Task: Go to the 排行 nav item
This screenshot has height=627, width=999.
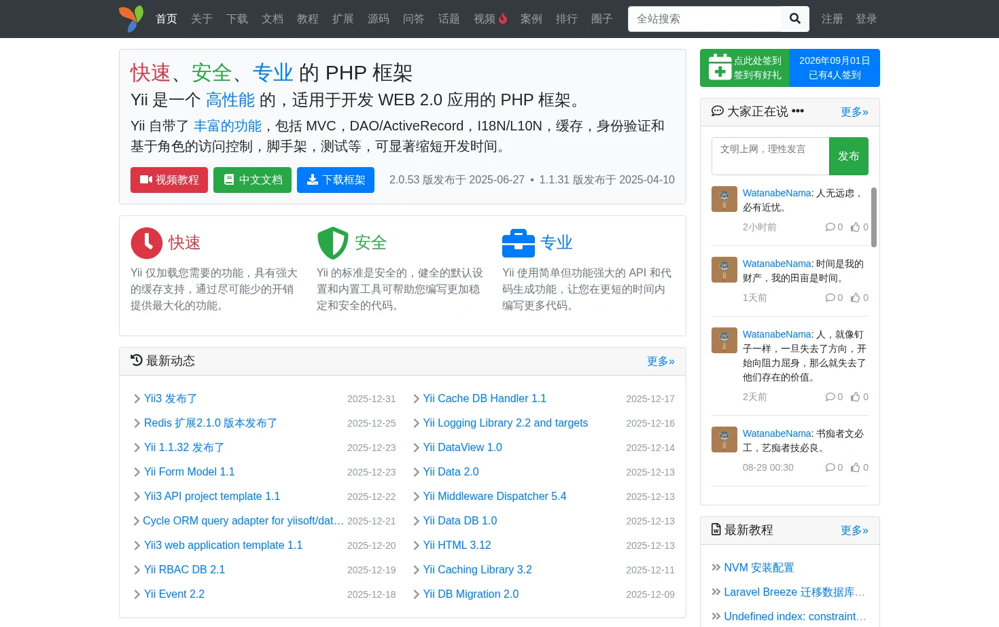Action: pos(567,19)
